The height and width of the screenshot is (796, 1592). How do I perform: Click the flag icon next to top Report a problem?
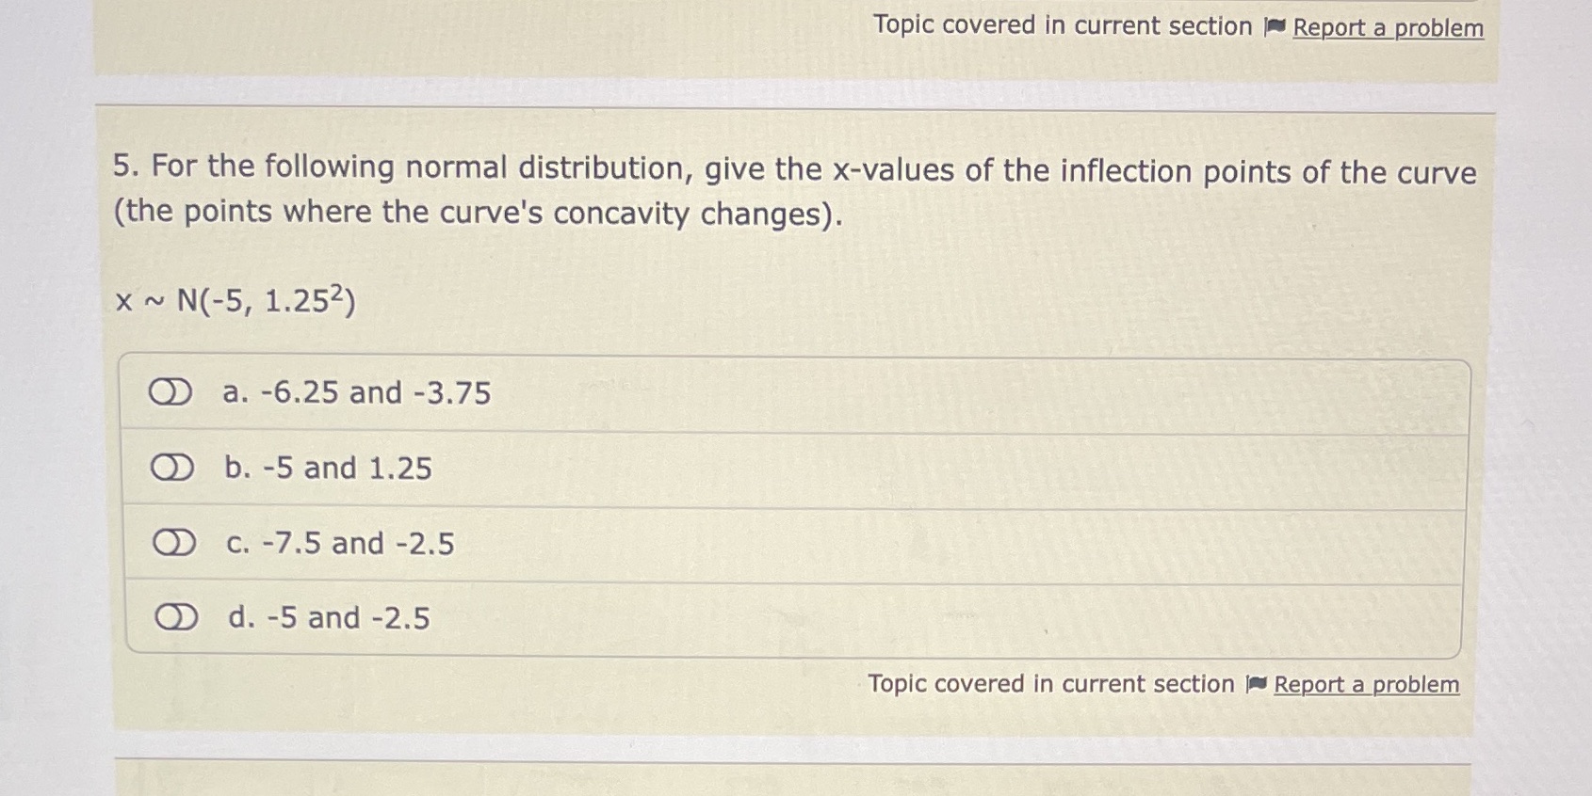1274,27
